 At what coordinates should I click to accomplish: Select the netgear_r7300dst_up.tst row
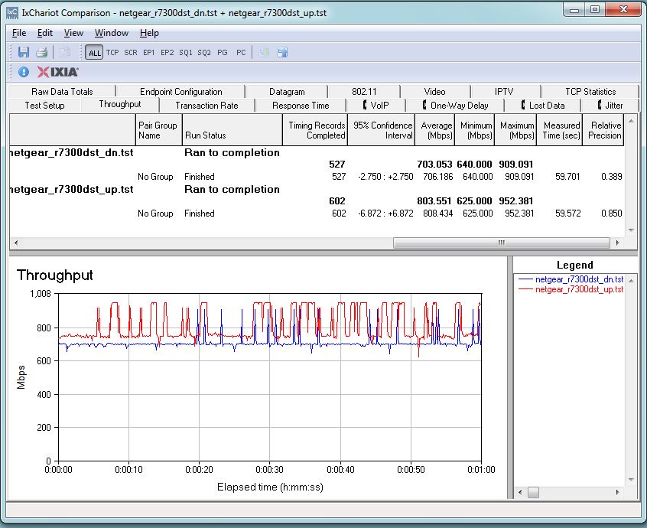316,190
